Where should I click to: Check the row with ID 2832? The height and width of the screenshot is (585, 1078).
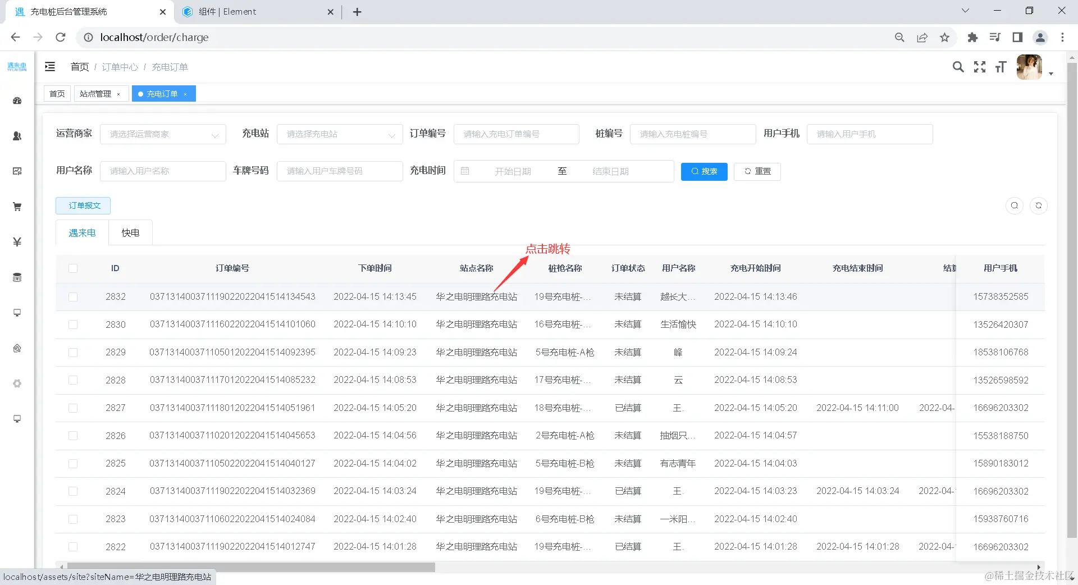pos(73,297)
